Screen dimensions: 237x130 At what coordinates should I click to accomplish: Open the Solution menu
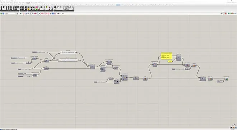click(16, 3)
